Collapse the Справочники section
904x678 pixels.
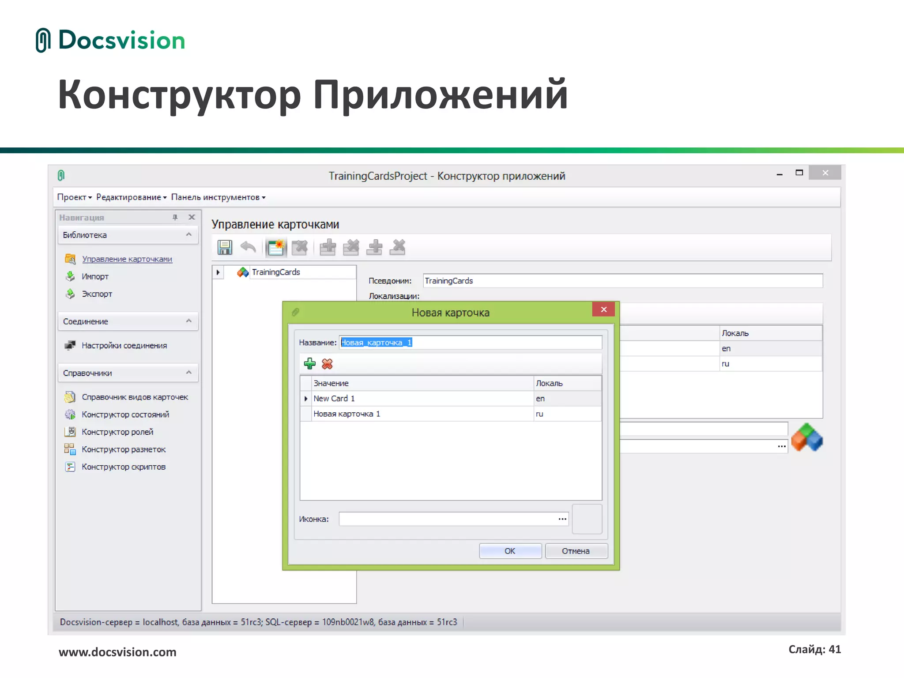click(189, 373)
